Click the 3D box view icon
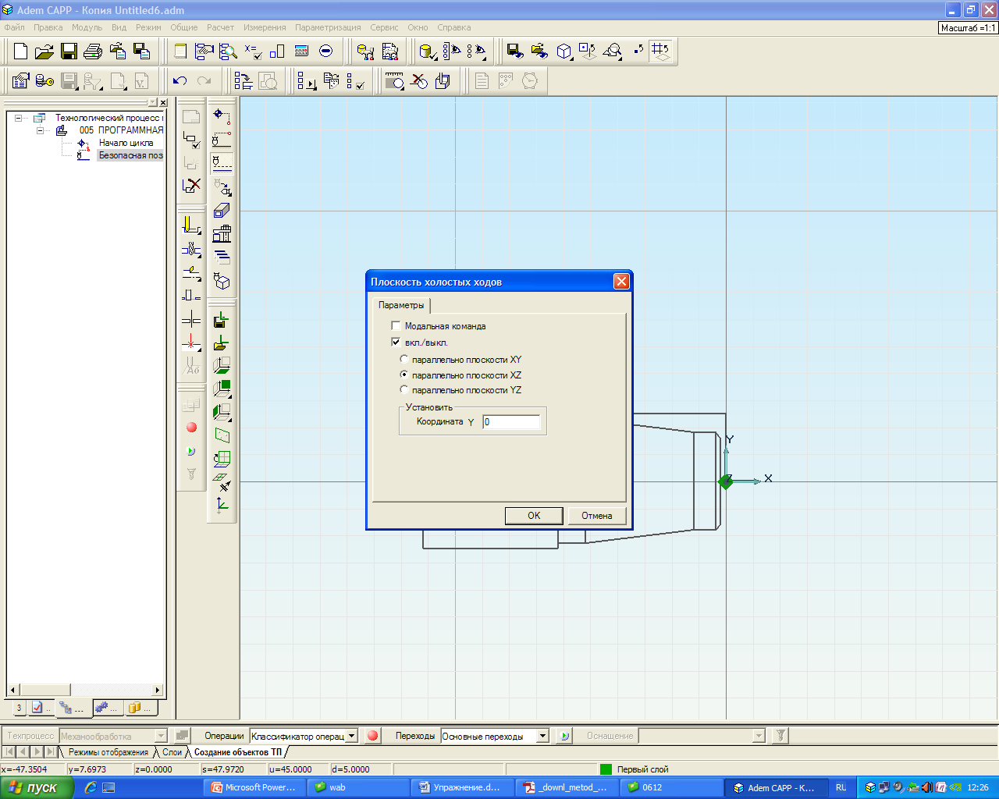Viewport: 999px width, 799px height. (564, 51)
